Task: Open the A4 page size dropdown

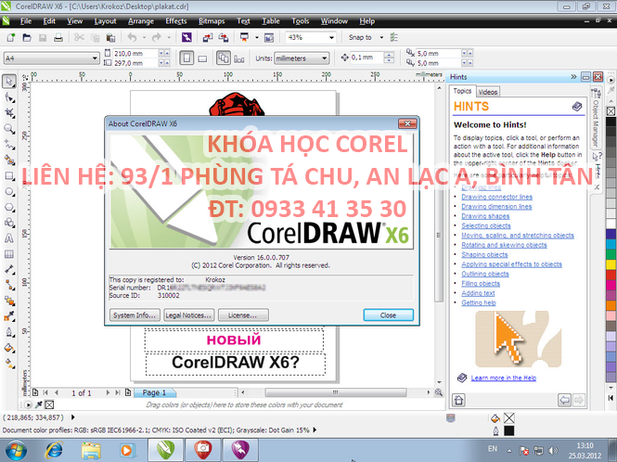Action: pyautogui.click(x=95, y=58)
